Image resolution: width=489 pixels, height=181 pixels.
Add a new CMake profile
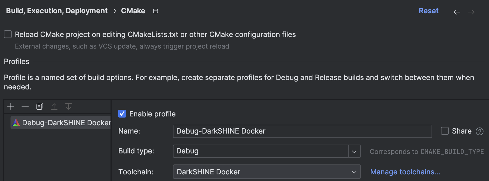pos(11,107)
